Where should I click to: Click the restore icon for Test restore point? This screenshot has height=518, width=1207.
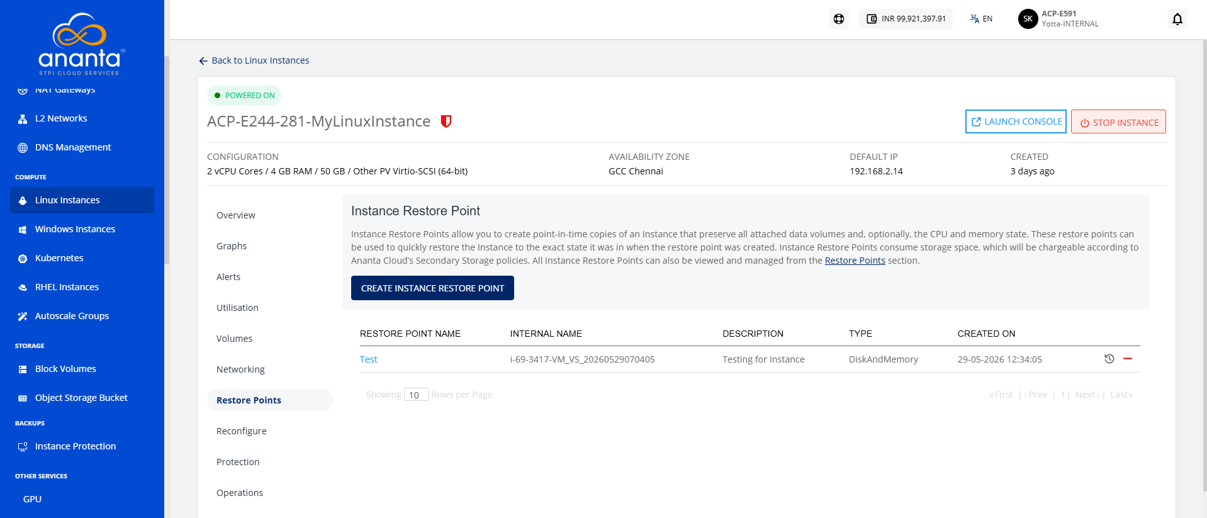pos(1109,359)
